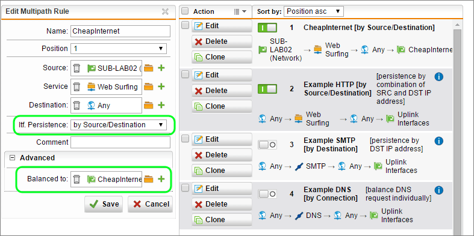This screenshot has width=474, height=236.
Task: Open Itf. Persistence dropdown
Action: point(119,125)
